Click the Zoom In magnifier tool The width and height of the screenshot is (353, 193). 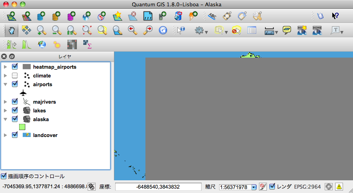(41, 30)
